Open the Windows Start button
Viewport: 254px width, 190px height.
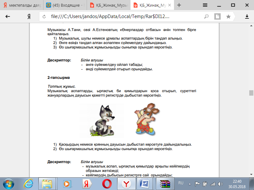9,184
